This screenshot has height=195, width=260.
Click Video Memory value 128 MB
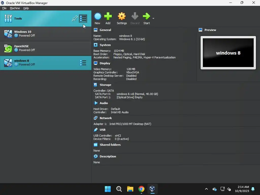click(131, 69)
